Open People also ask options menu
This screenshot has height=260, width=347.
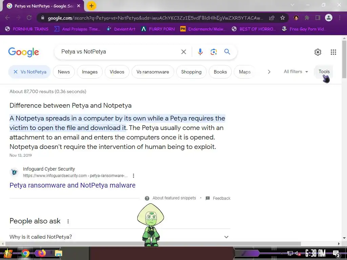(68, 221)
